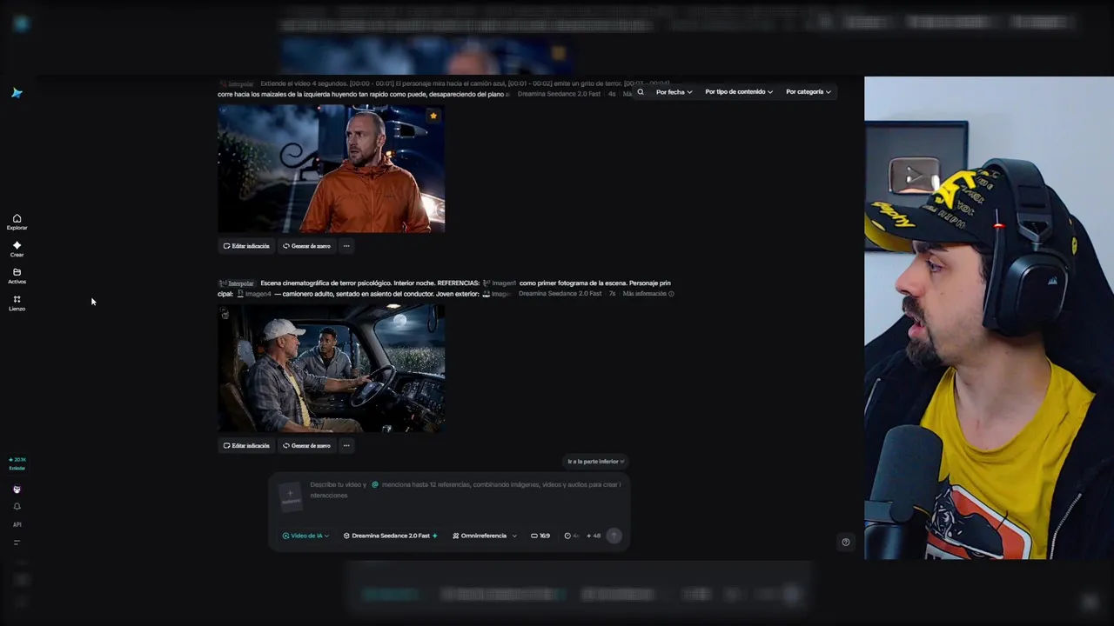Click the Imagen4 reference in the prompt

(x=254, y=294)
